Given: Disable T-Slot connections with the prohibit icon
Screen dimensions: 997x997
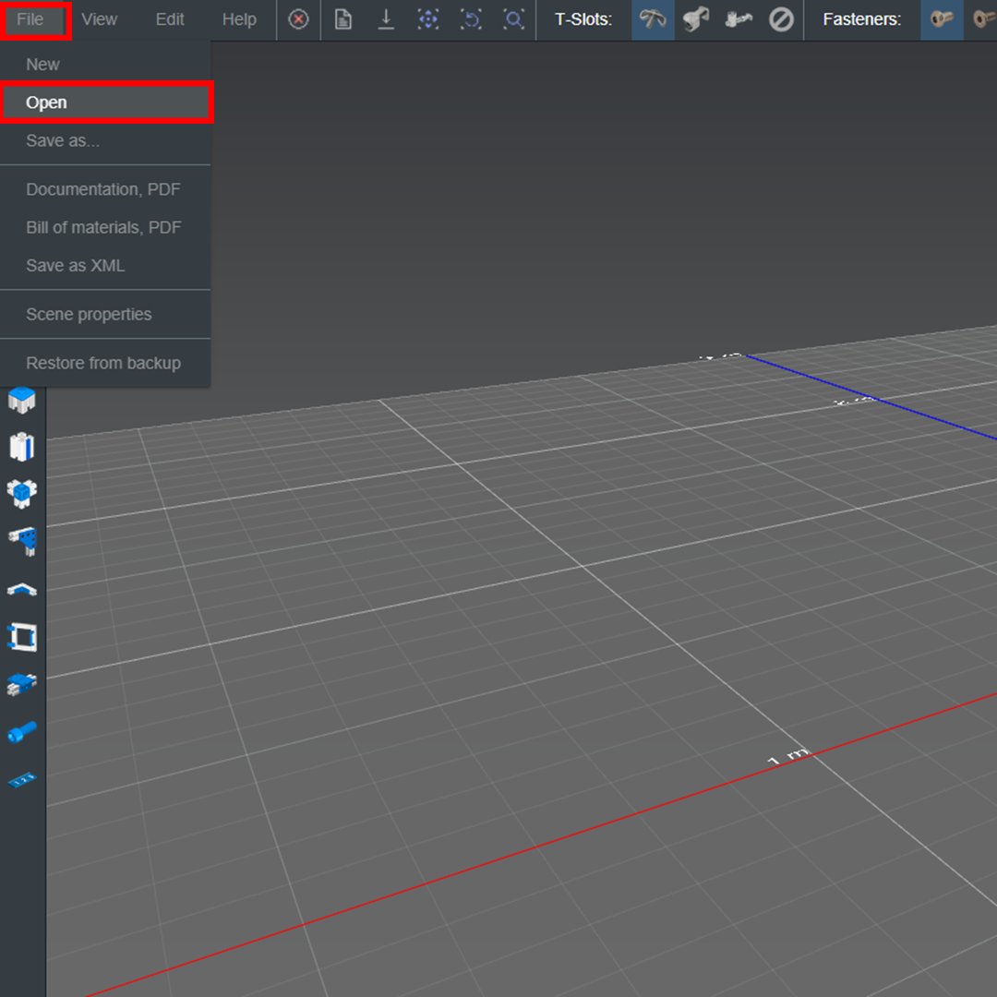Looking at the screenshot, I should click(781, 19).
